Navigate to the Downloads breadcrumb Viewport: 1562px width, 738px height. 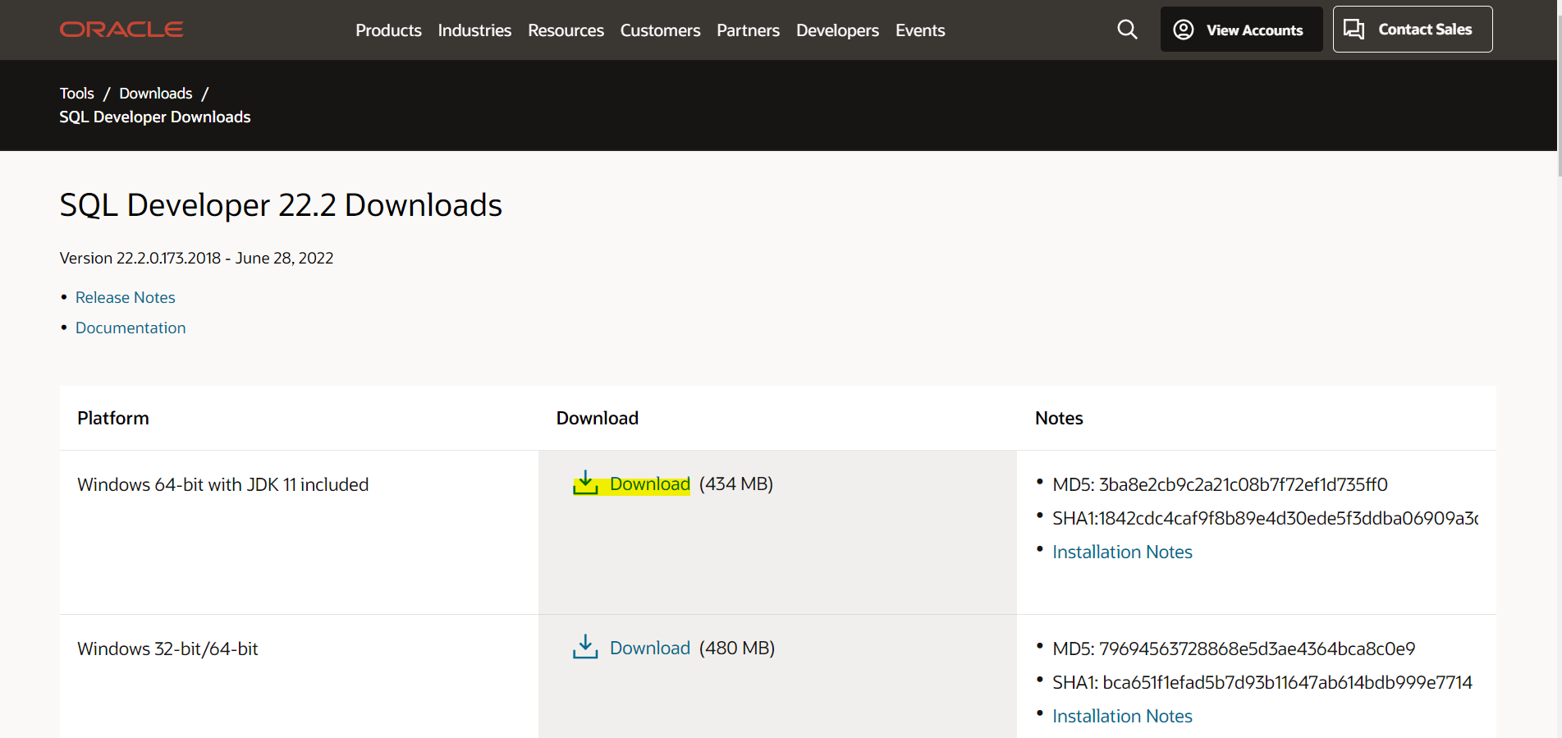pyautogui.click(x=156, y=94)
